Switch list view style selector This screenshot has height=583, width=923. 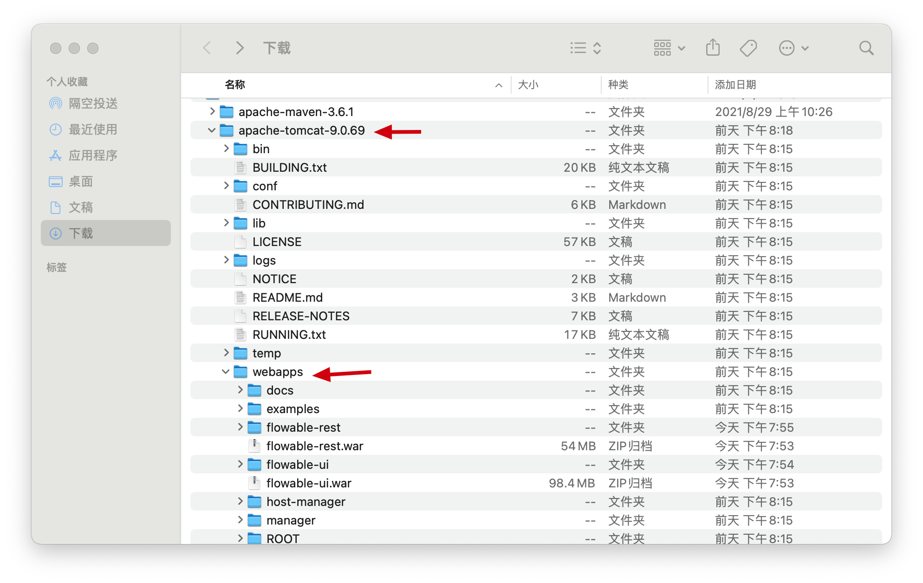(585, 48)
